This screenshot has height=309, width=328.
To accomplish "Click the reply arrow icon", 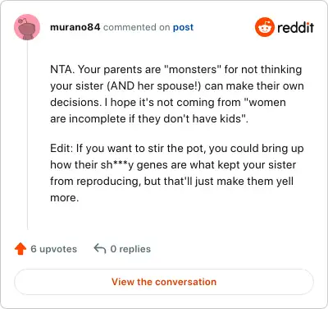I will pyautogui.click(x=100, y=249).
